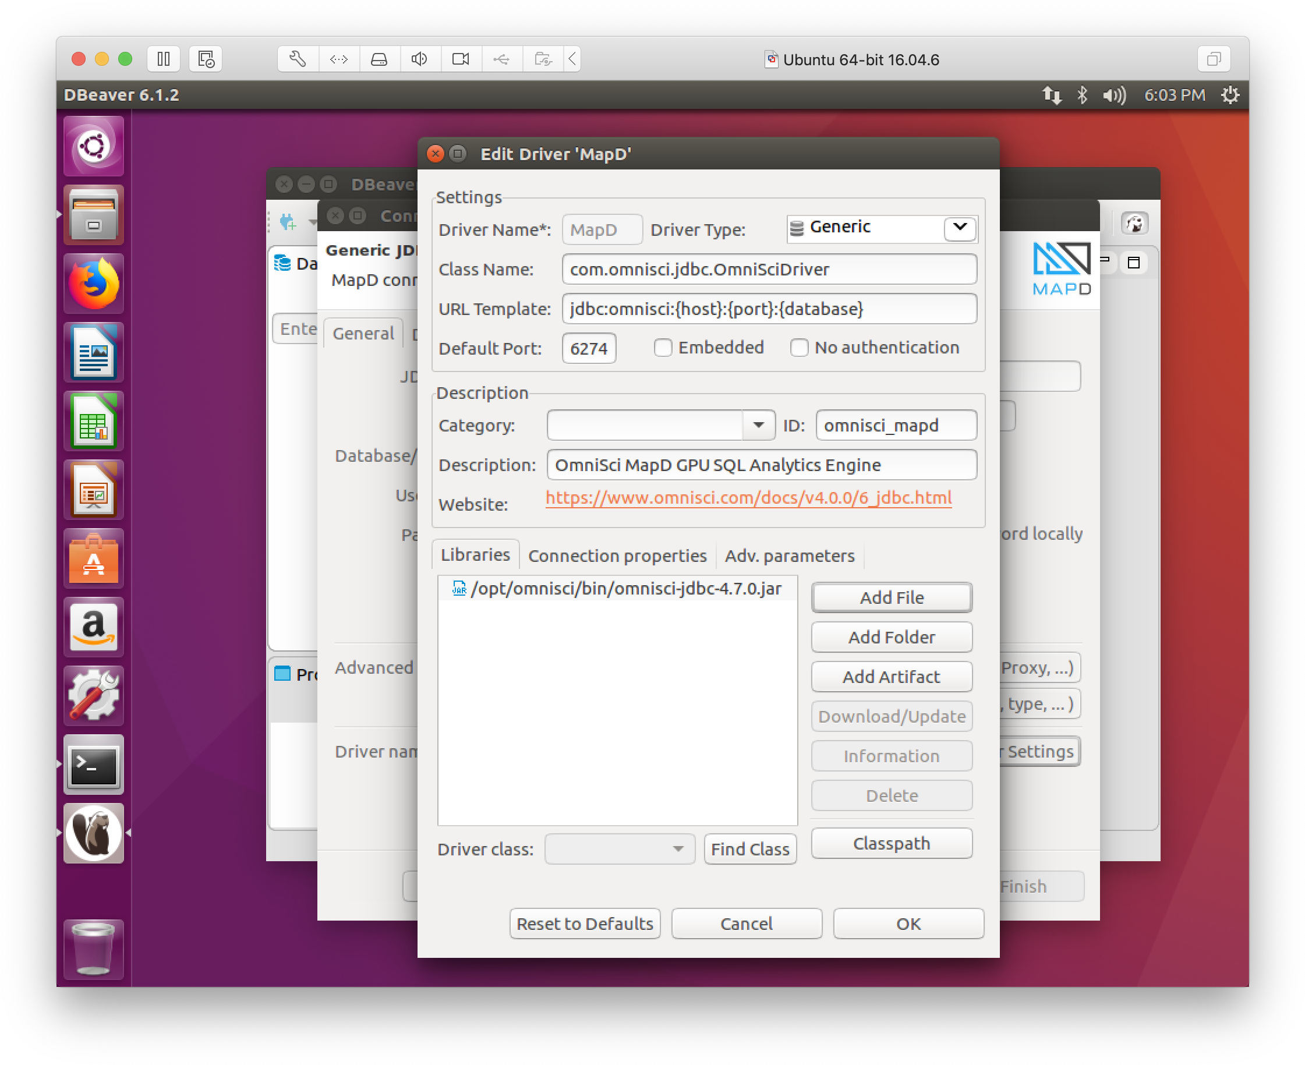Viewport: 1305px width, 1065px height.
Task: Cancel the Edit Driver dialog
Action: [747, 925]
